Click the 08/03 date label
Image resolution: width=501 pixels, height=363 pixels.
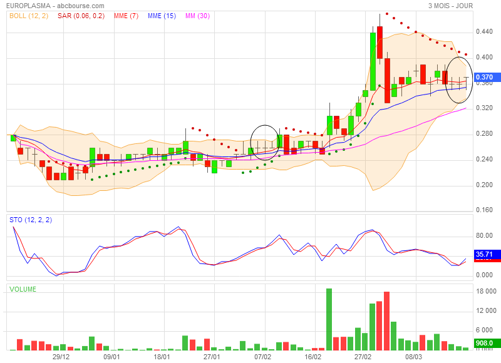(413, 357)
